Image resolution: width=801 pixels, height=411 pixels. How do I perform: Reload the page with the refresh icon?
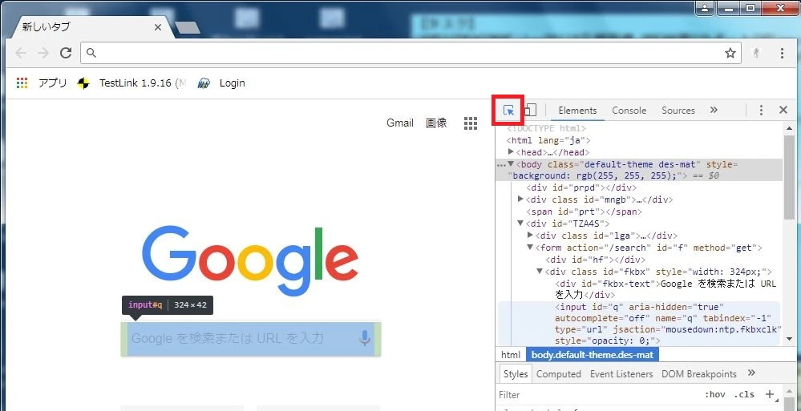pyautogui.click(x=66, y=53)
